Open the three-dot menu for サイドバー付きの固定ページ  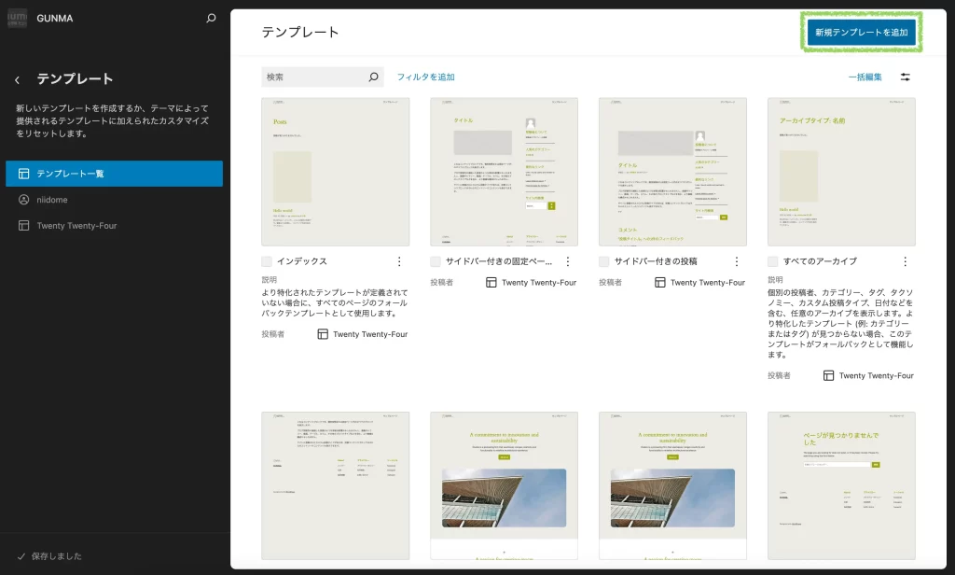click(568, 262)
